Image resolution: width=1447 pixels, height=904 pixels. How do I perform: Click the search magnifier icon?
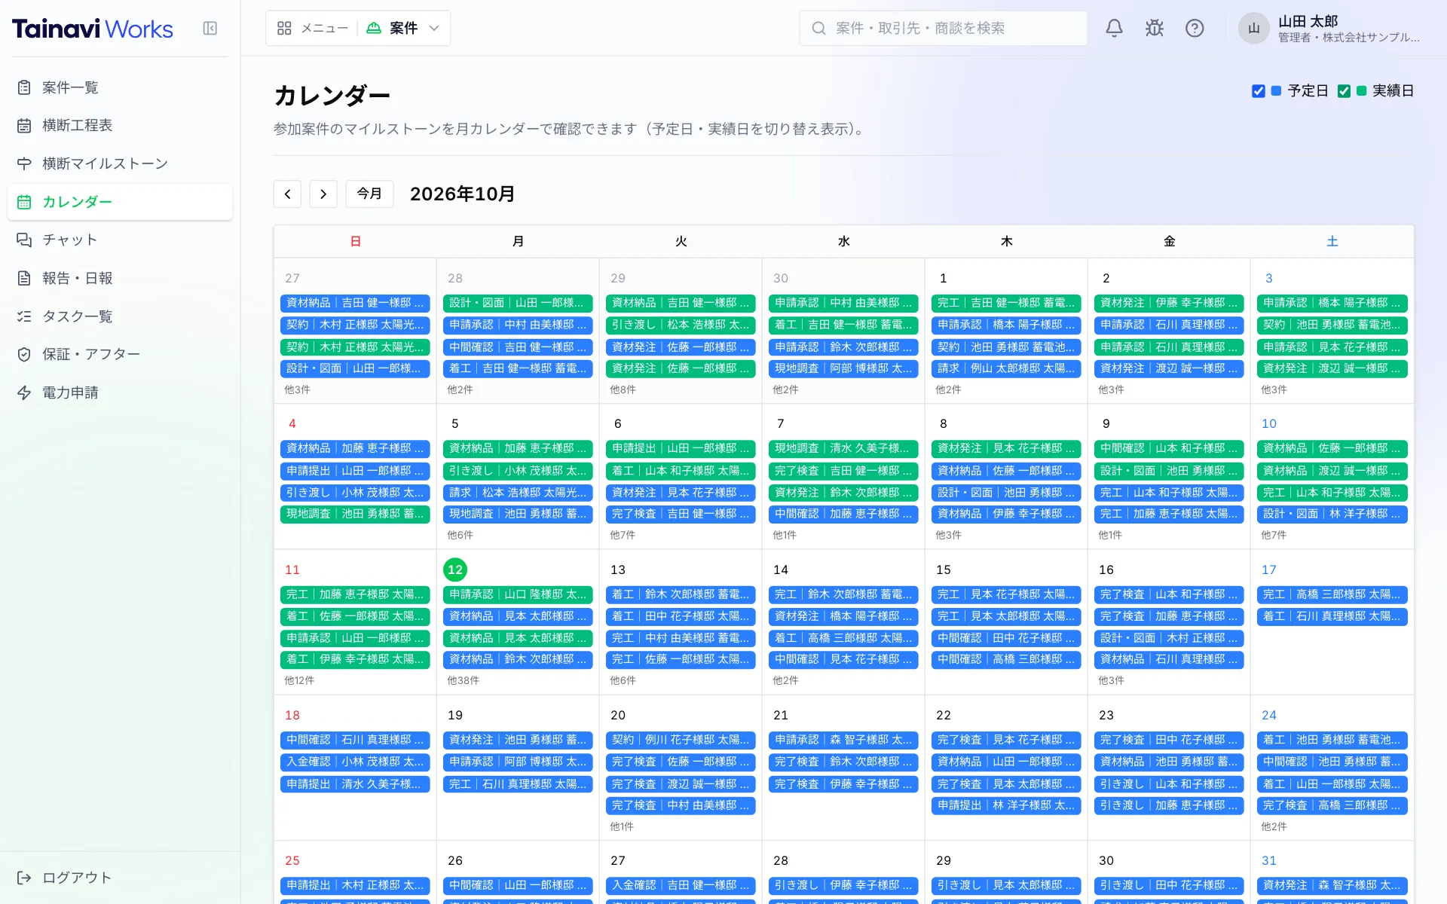[x=818, y=29]
